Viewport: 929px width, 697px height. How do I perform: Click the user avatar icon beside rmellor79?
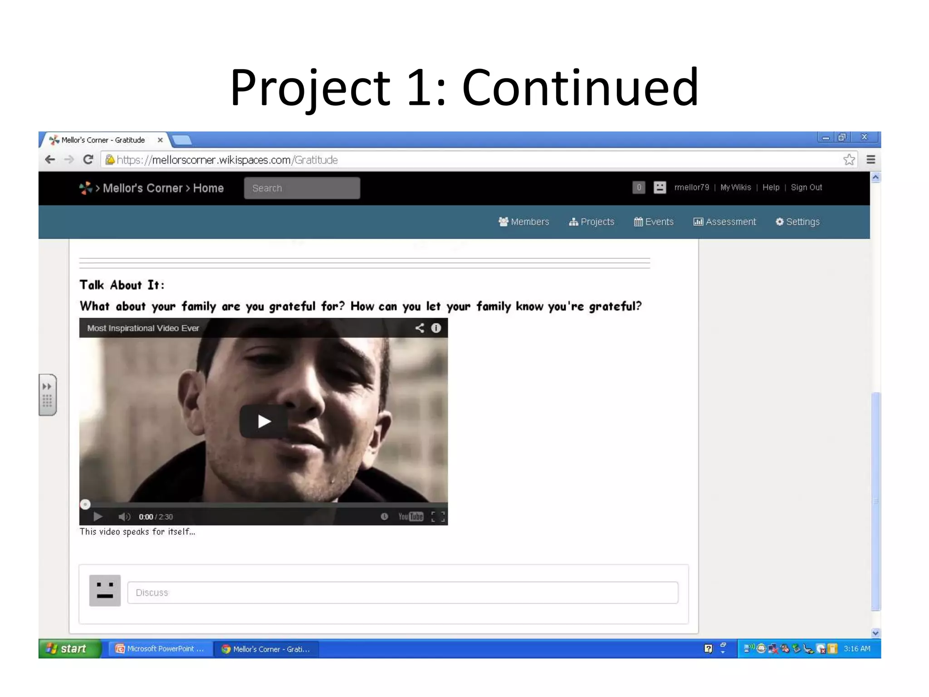tap(660, 187)
